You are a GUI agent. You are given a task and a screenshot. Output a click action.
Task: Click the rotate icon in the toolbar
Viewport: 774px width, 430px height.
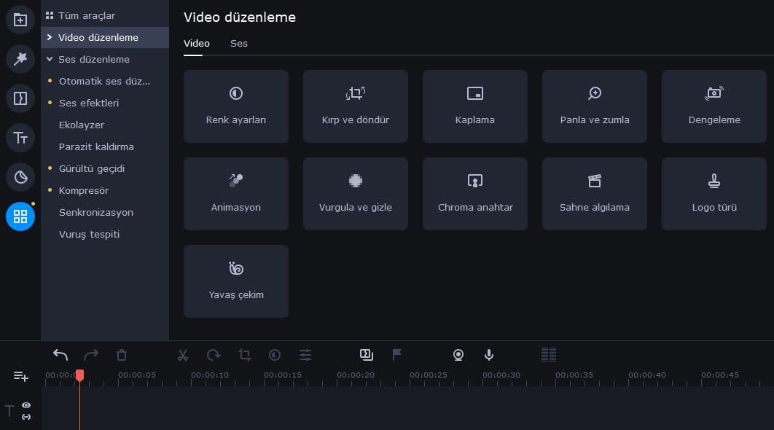tap(214, 355)
